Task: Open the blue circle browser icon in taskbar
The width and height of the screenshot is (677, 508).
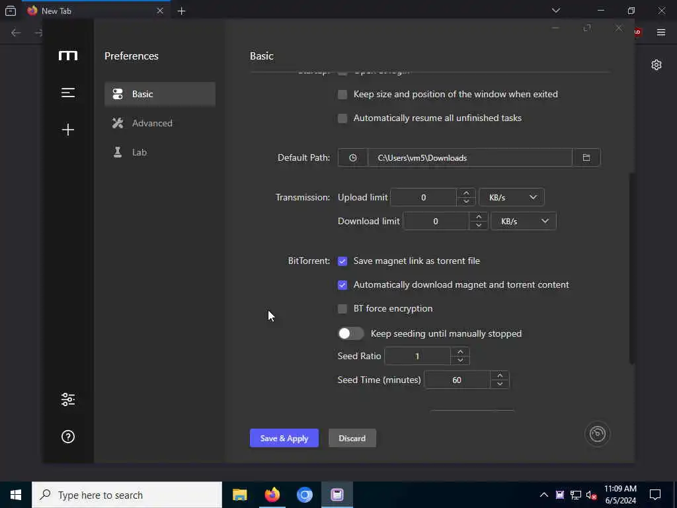Action: coord(304,495)
